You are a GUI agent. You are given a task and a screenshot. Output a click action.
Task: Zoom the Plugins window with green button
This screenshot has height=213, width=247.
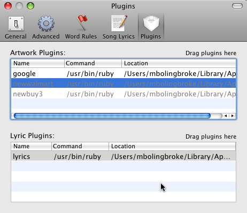[x=30, y=6]
